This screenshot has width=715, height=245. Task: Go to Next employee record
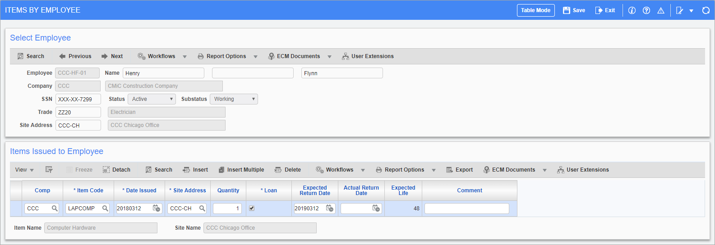tap(112, 56)
